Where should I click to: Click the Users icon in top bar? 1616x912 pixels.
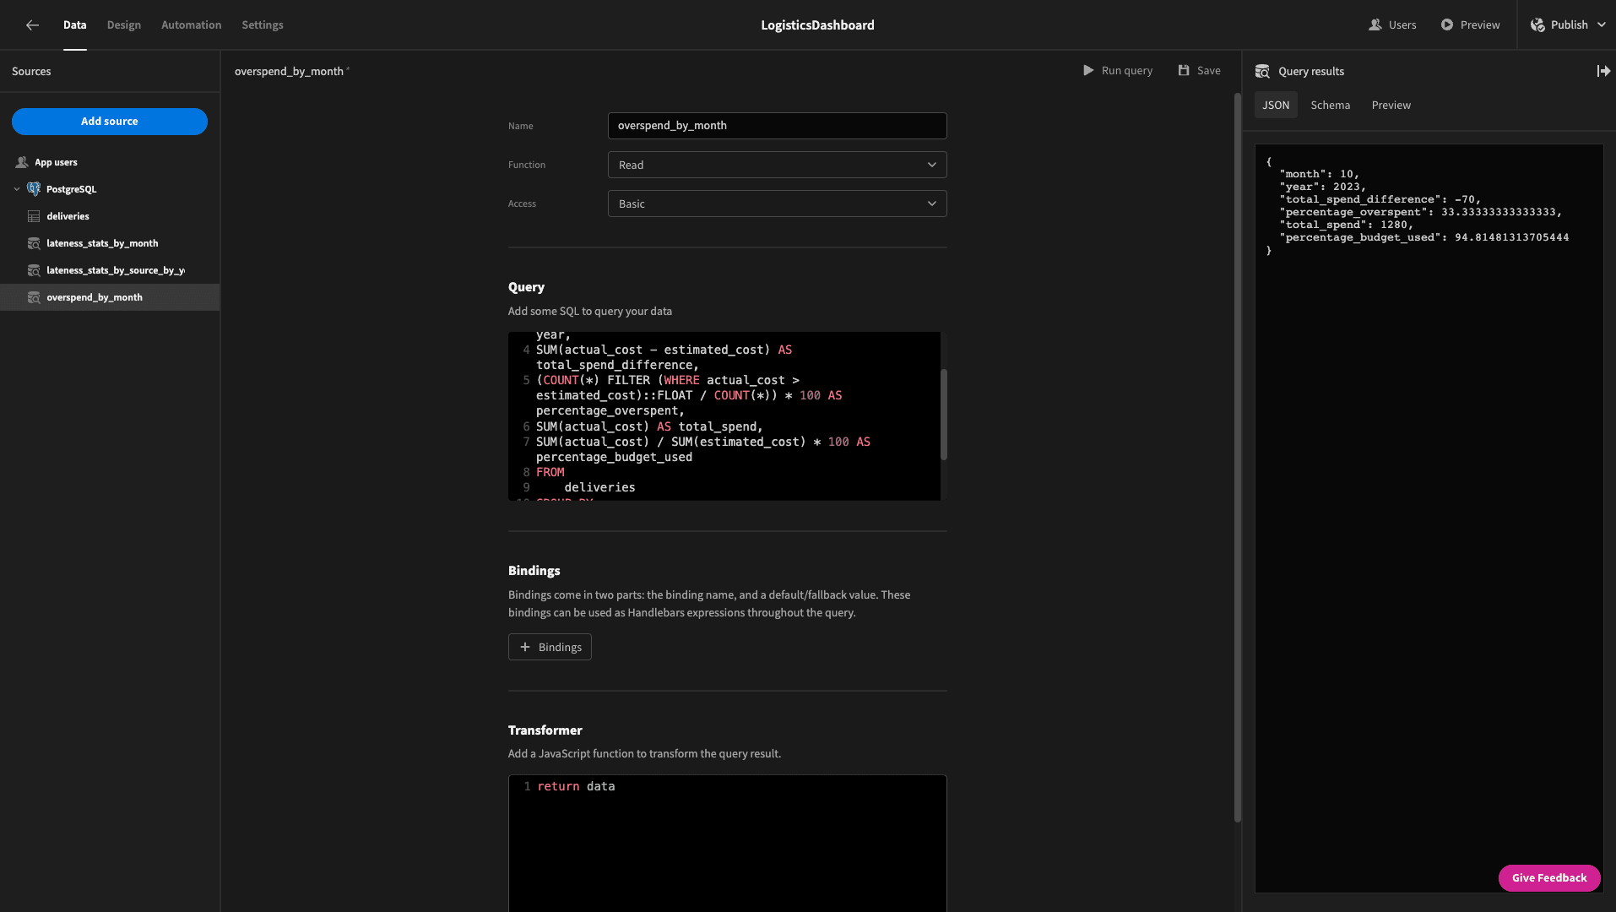tap(1375, 25)
